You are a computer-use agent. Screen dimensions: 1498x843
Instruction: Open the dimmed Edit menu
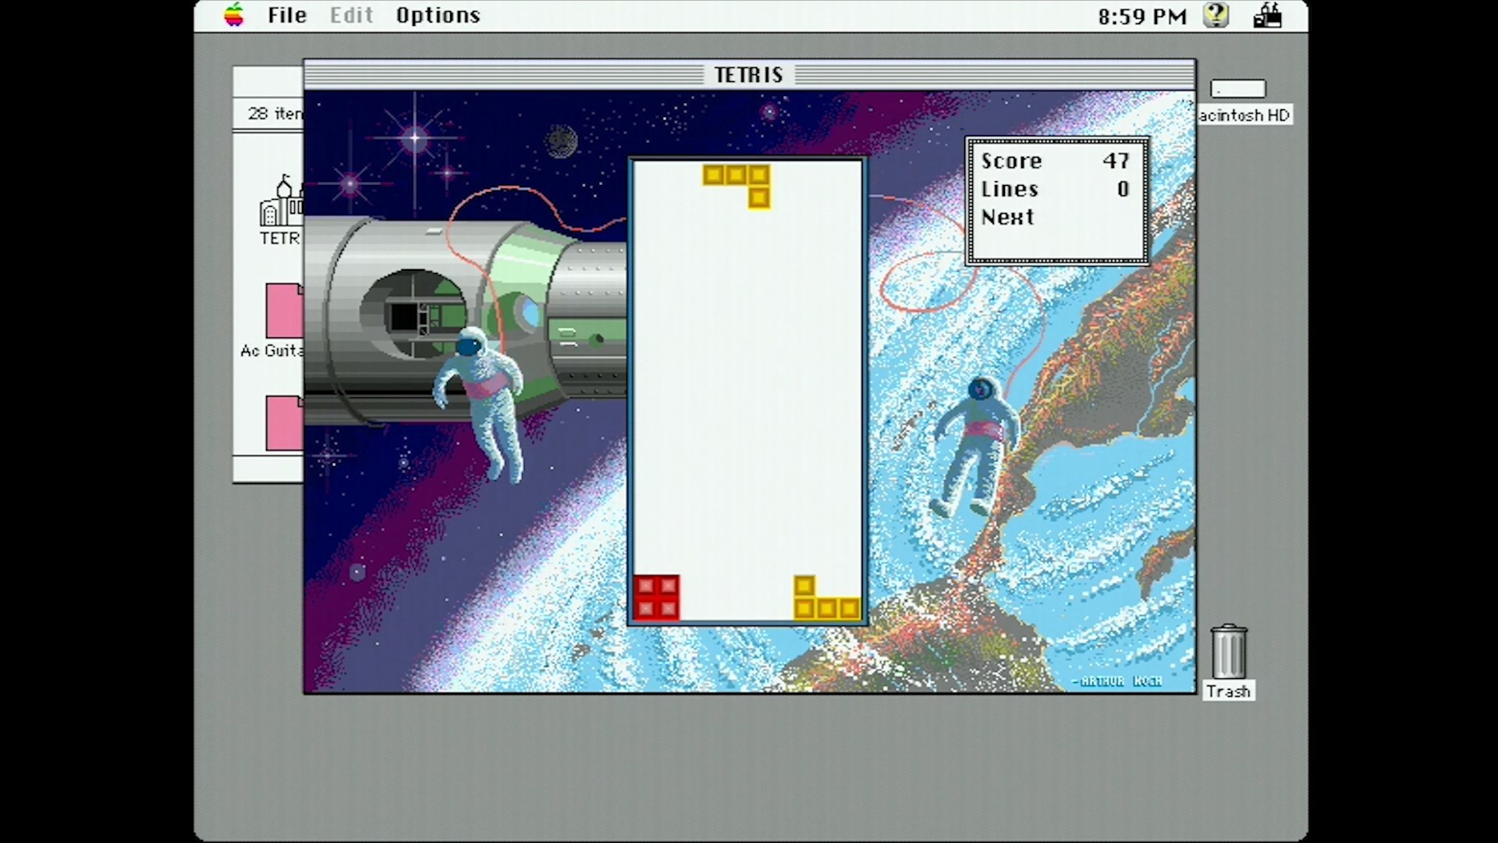(x=351, y=16)
